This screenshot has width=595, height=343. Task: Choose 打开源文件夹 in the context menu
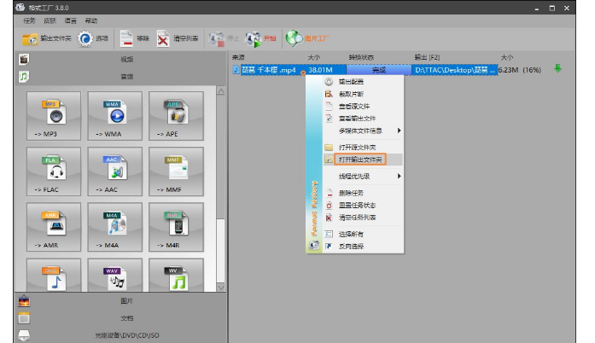363,148
